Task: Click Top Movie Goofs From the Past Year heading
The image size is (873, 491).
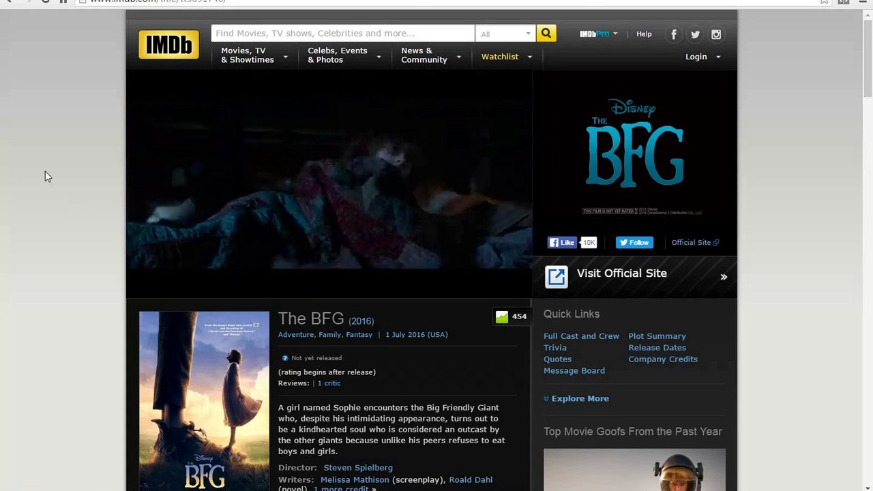Action: 633,432
